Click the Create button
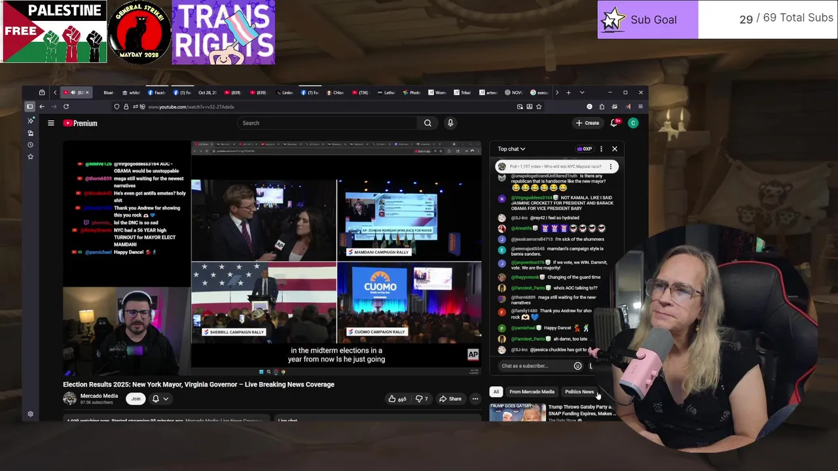This screenshot has height=471, width=838. coord(587,123)
